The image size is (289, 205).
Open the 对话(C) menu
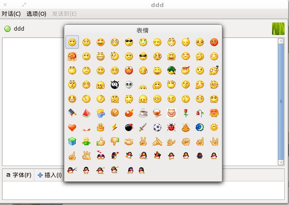(x=11, y=14)
